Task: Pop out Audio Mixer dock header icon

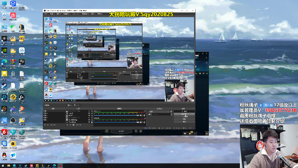Action: [146, 109]
